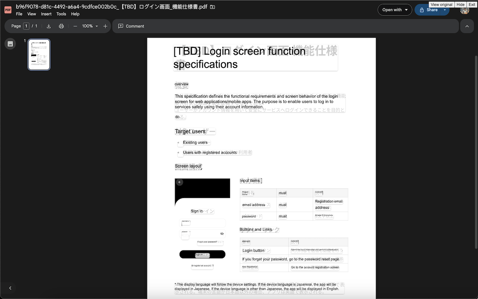Click the eye icon in the password field
478x299 pixels.
coord(222,234)
